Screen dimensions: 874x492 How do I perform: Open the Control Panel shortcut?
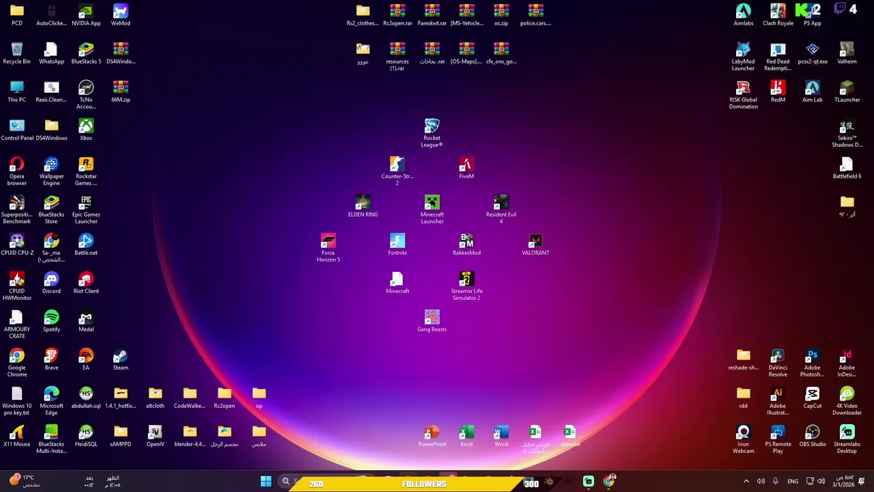coord(17,130)
